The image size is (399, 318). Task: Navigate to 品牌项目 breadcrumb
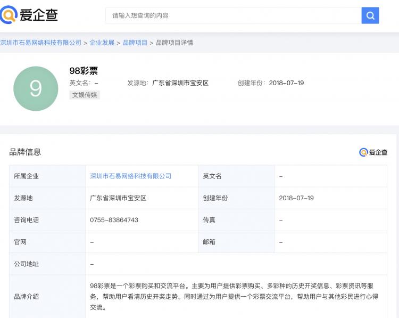(135, 43)
